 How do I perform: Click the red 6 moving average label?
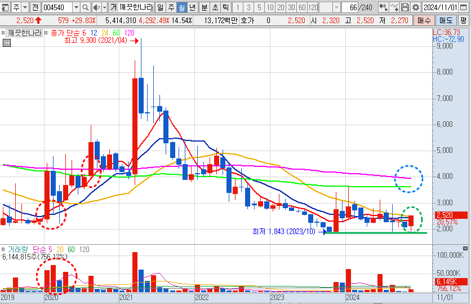tap(84, 33)
